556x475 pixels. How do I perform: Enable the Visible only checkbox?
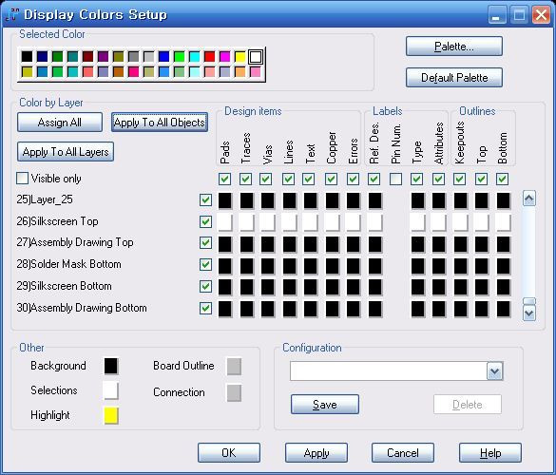(x=23, y=179)
